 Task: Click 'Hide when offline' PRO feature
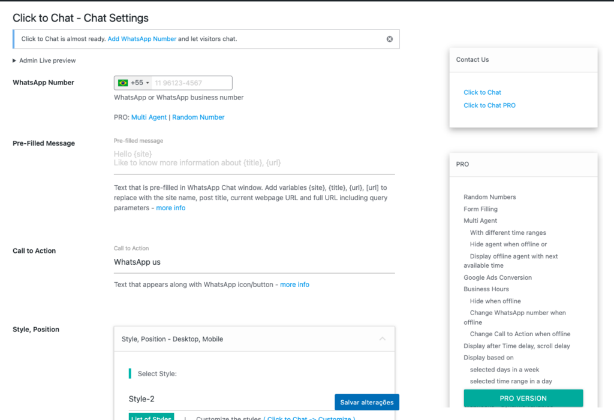pyautogui.click(x=495, y=301)
